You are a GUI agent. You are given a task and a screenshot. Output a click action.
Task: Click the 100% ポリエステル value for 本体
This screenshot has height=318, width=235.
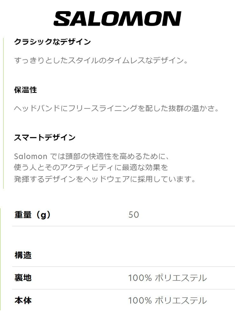[167, 300]
